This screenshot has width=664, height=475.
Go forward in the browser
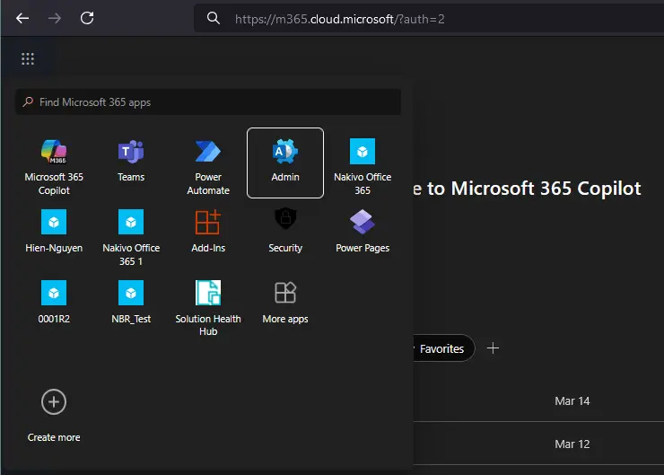pyautogui.click(x=55, y=18)
